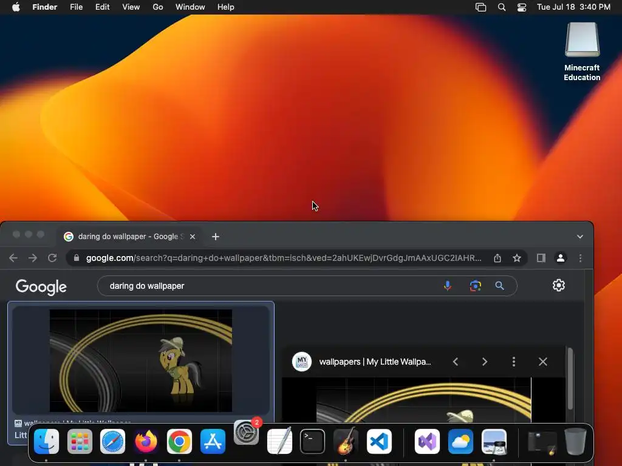Screen dimensions: 622x466
Task: Open the My Little Wallpaper site link
Action: (x=375, y=362)
